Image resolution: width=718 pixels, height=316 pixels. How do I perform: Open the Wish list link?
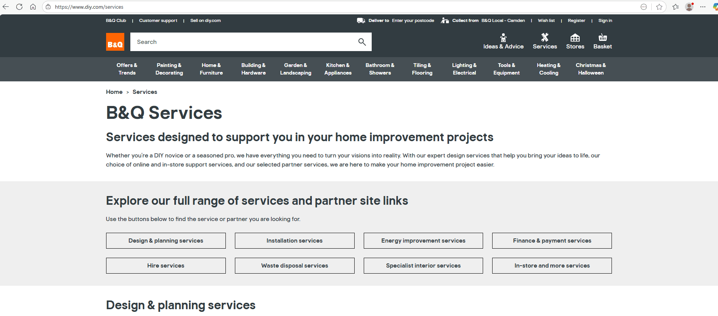pyautogui.click(x=546, y=20)
